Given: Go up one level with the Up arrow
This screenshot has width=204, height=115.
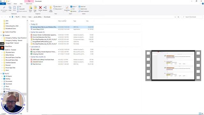Looking at the screenshot, I should tap(10, 17).
